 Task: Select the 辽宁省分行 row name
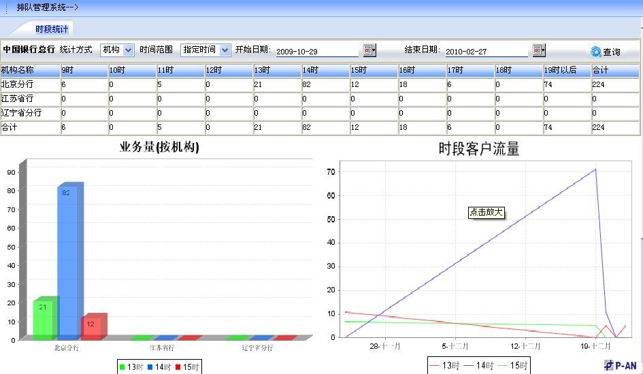coord(21,113)
